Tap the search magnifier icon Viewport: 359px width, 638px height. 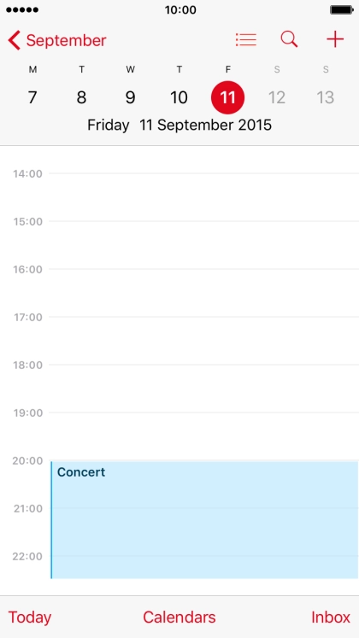coord(290,39)
